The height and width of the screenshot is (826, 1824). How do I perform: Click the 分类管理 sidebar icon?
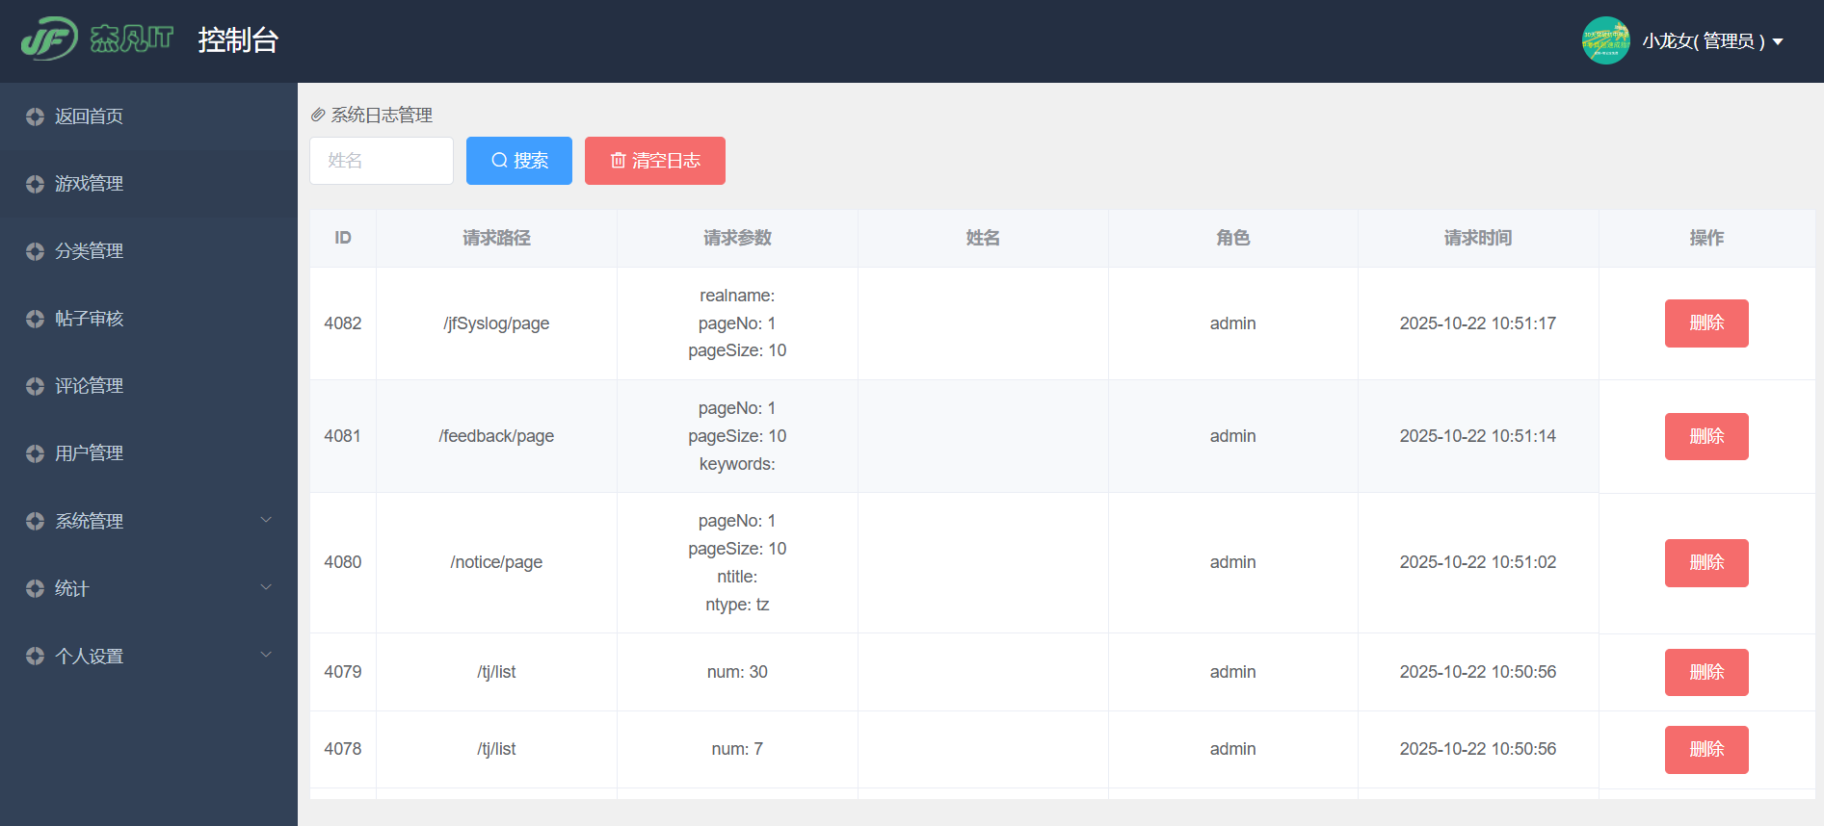pyautogui.click(x=36, y=251)
